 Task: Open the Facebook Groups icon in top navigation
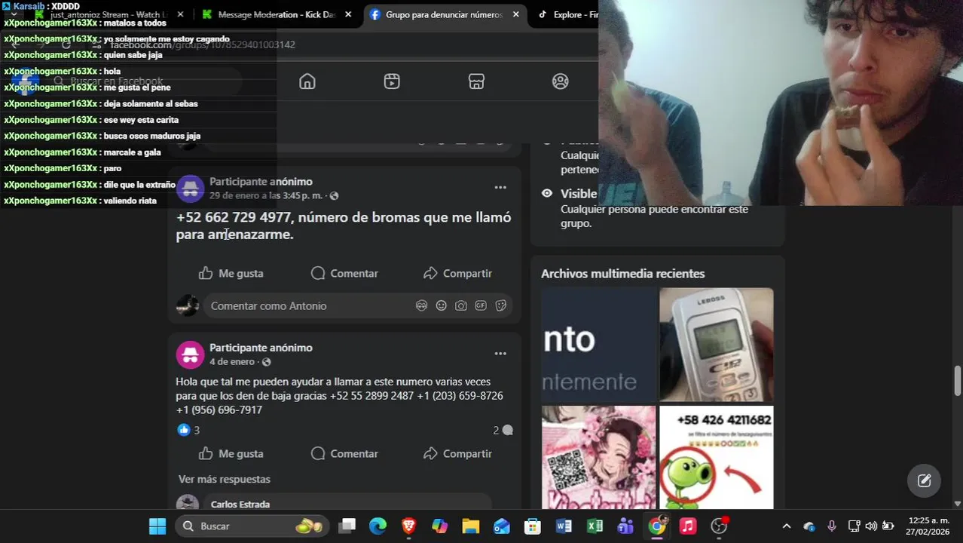point(560,81)
